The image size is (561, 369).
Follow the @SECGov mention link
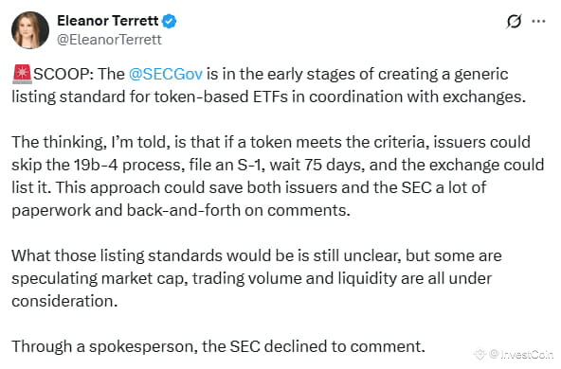point(166,74)
